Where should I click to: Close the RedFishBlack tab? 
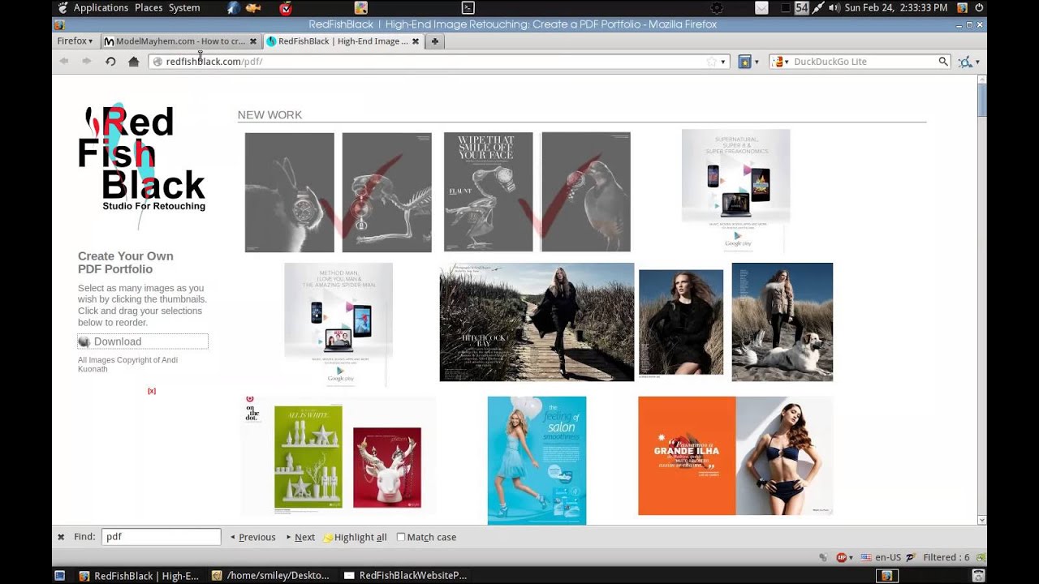pos(416,41)
